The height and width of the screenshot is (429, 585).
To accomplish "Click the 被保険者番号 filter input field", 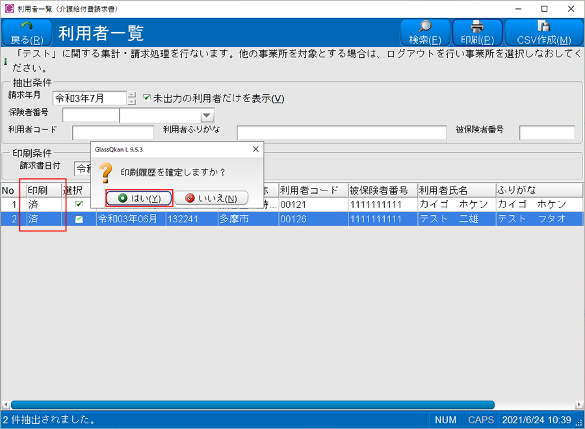I will tap(547, 133).
